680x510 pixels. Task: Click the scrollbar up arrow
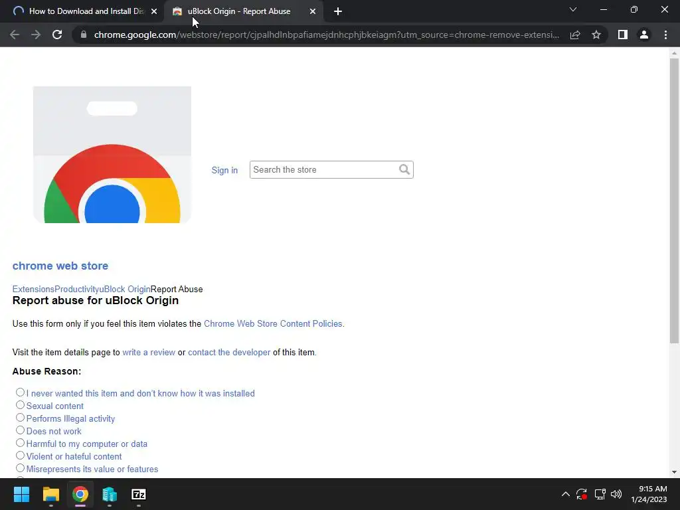click(x=674, y=53)
